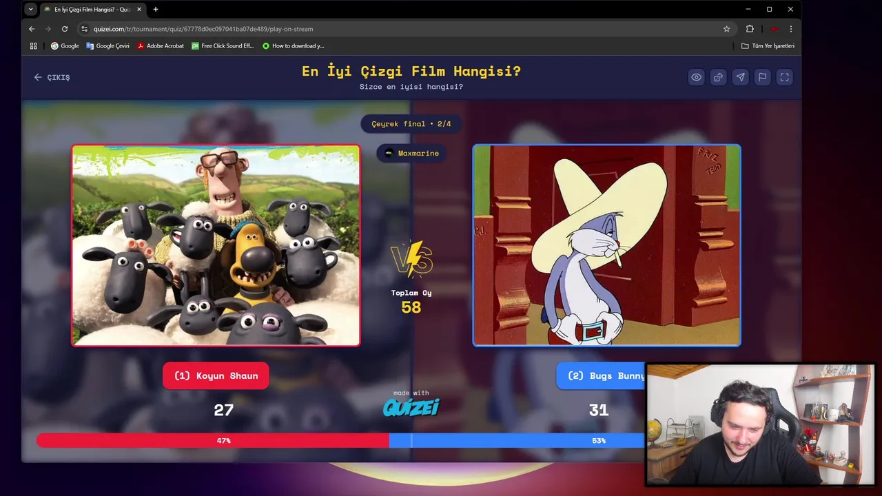Click the VS lightning icon
882x496 pixels.
[411, 259]
